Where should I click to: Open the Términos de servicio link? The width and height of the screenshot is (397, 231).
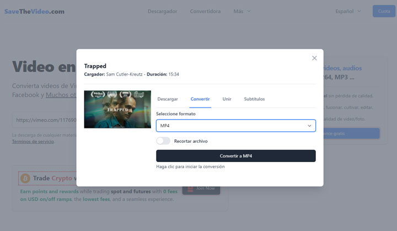[33, 142]
